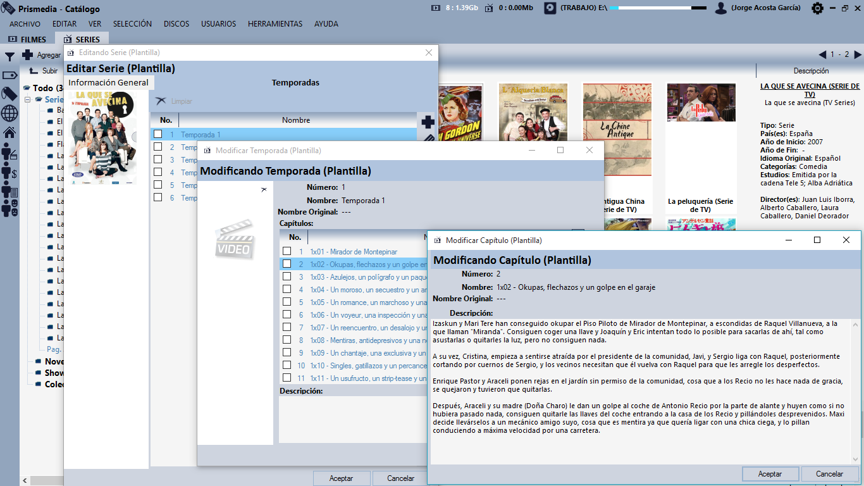
Task: Click the previous page arrow beside 1 - 2
Action: pyautogui.click(x=822, y=54)
